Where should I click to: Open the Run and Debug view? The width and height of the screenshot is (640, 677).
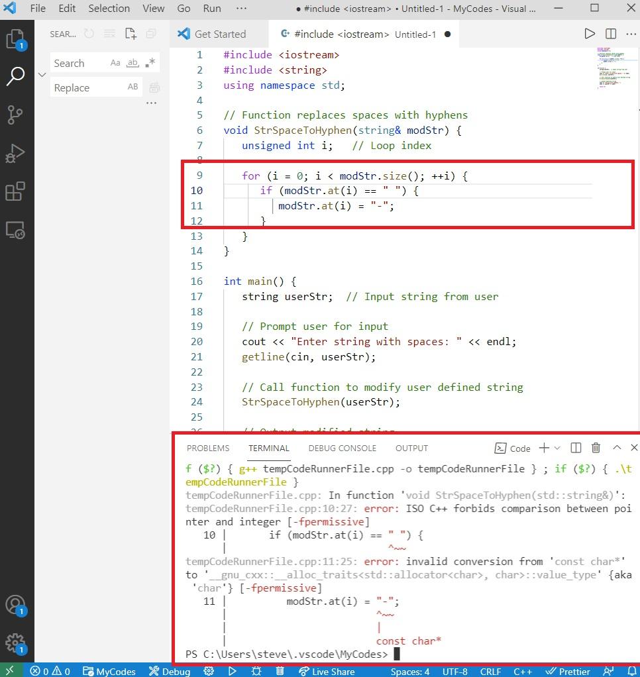pyautogui.click(x=15, y=153)
